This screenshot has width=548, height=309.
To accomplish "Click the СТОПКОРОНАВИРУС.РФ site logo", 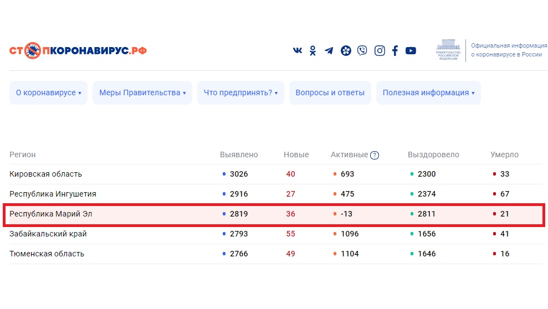I will pyautogui.click(x=78, y=51).
